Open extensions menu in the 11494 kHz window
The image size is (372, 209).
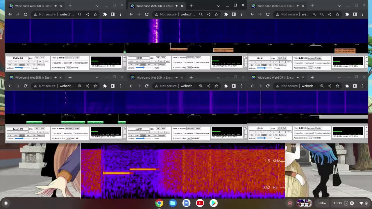(x=347, y=14)
